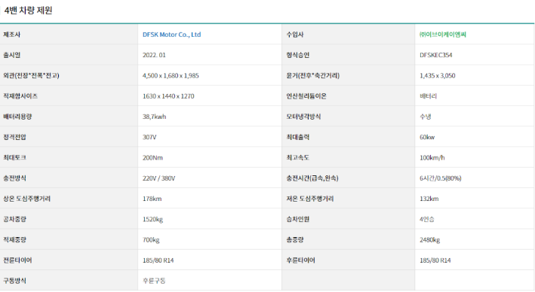Select cargo size '1630 x 1440 x 1270'
Image resolution: width=535 pixels, height=292 pixels.
(x=168, y=96)
